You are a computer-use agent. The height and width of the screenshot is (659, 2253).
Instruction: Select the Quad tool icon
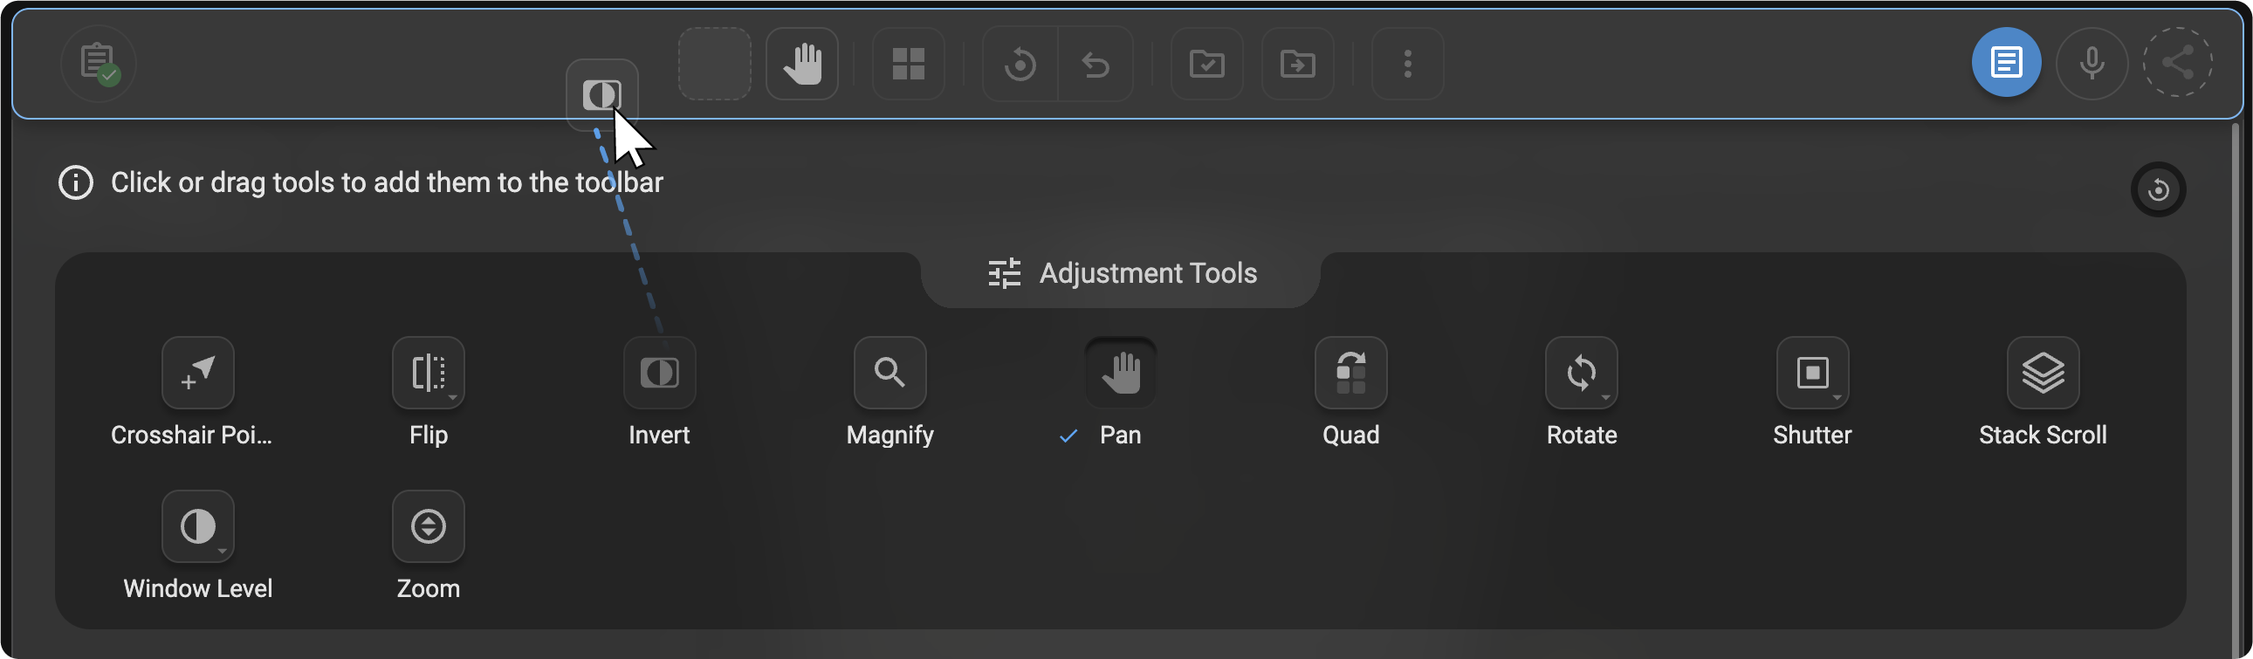1350,374
